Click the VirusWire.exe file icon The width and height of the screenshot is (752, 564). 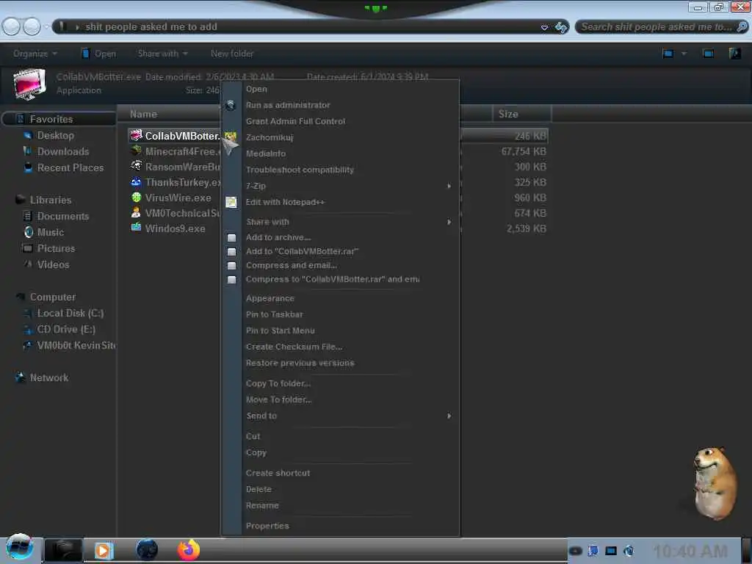pos(136,197)
